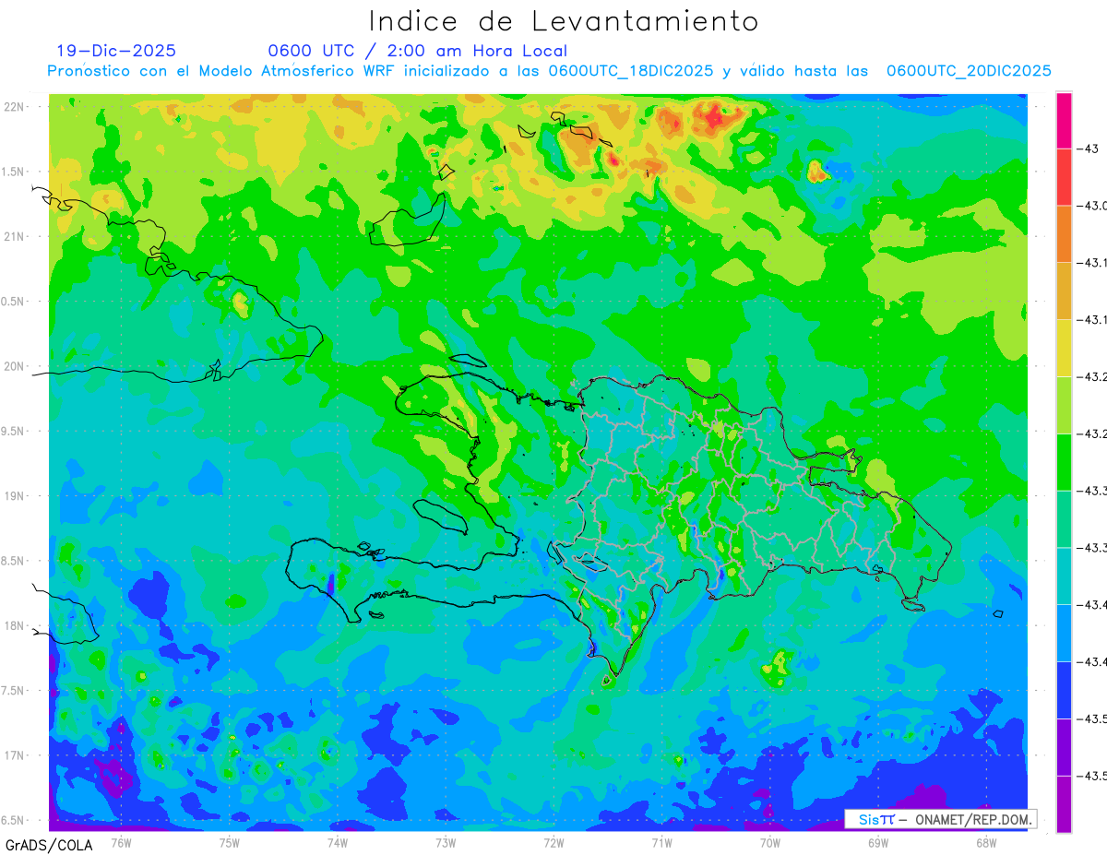Viewport: 1107px width, 855px height.
Task: Click the '69W' longitude label
Action: pos(878,842)
